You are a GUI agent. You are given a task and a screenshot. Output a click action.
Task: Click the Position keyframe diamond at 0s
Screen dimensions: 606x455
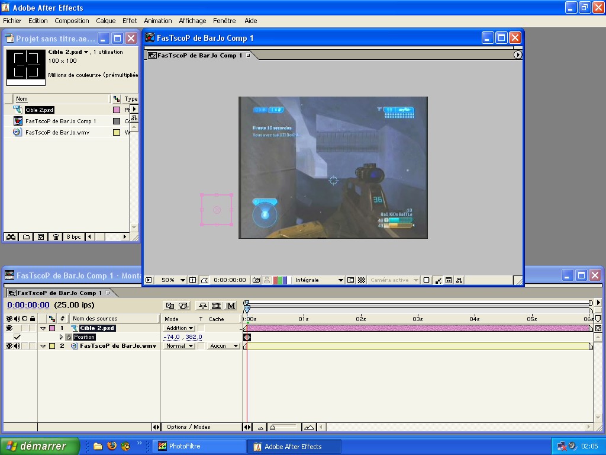[247, 337]
